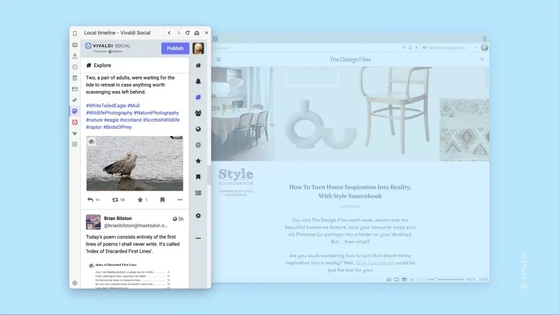Viewport: 559px width, 315px height.
Task: Open the #scotland hashtag
Action: pos(131,120)
